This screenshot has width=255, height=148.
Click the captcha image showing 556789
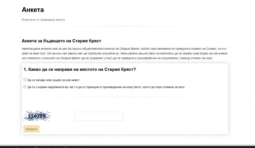37,116
